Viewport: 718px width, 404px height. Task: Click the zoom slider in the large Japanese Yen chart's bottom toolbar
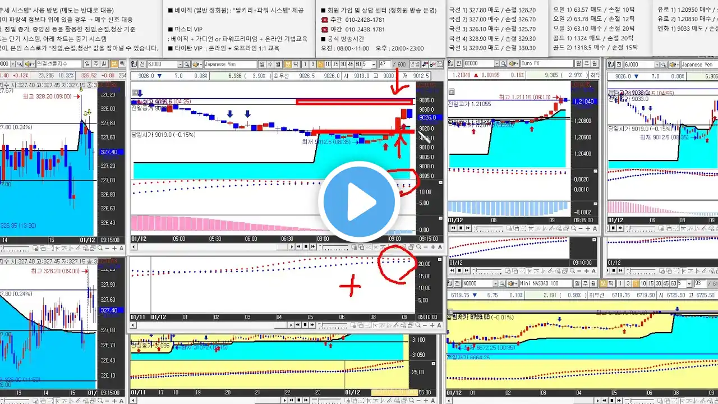click(334, 247)
